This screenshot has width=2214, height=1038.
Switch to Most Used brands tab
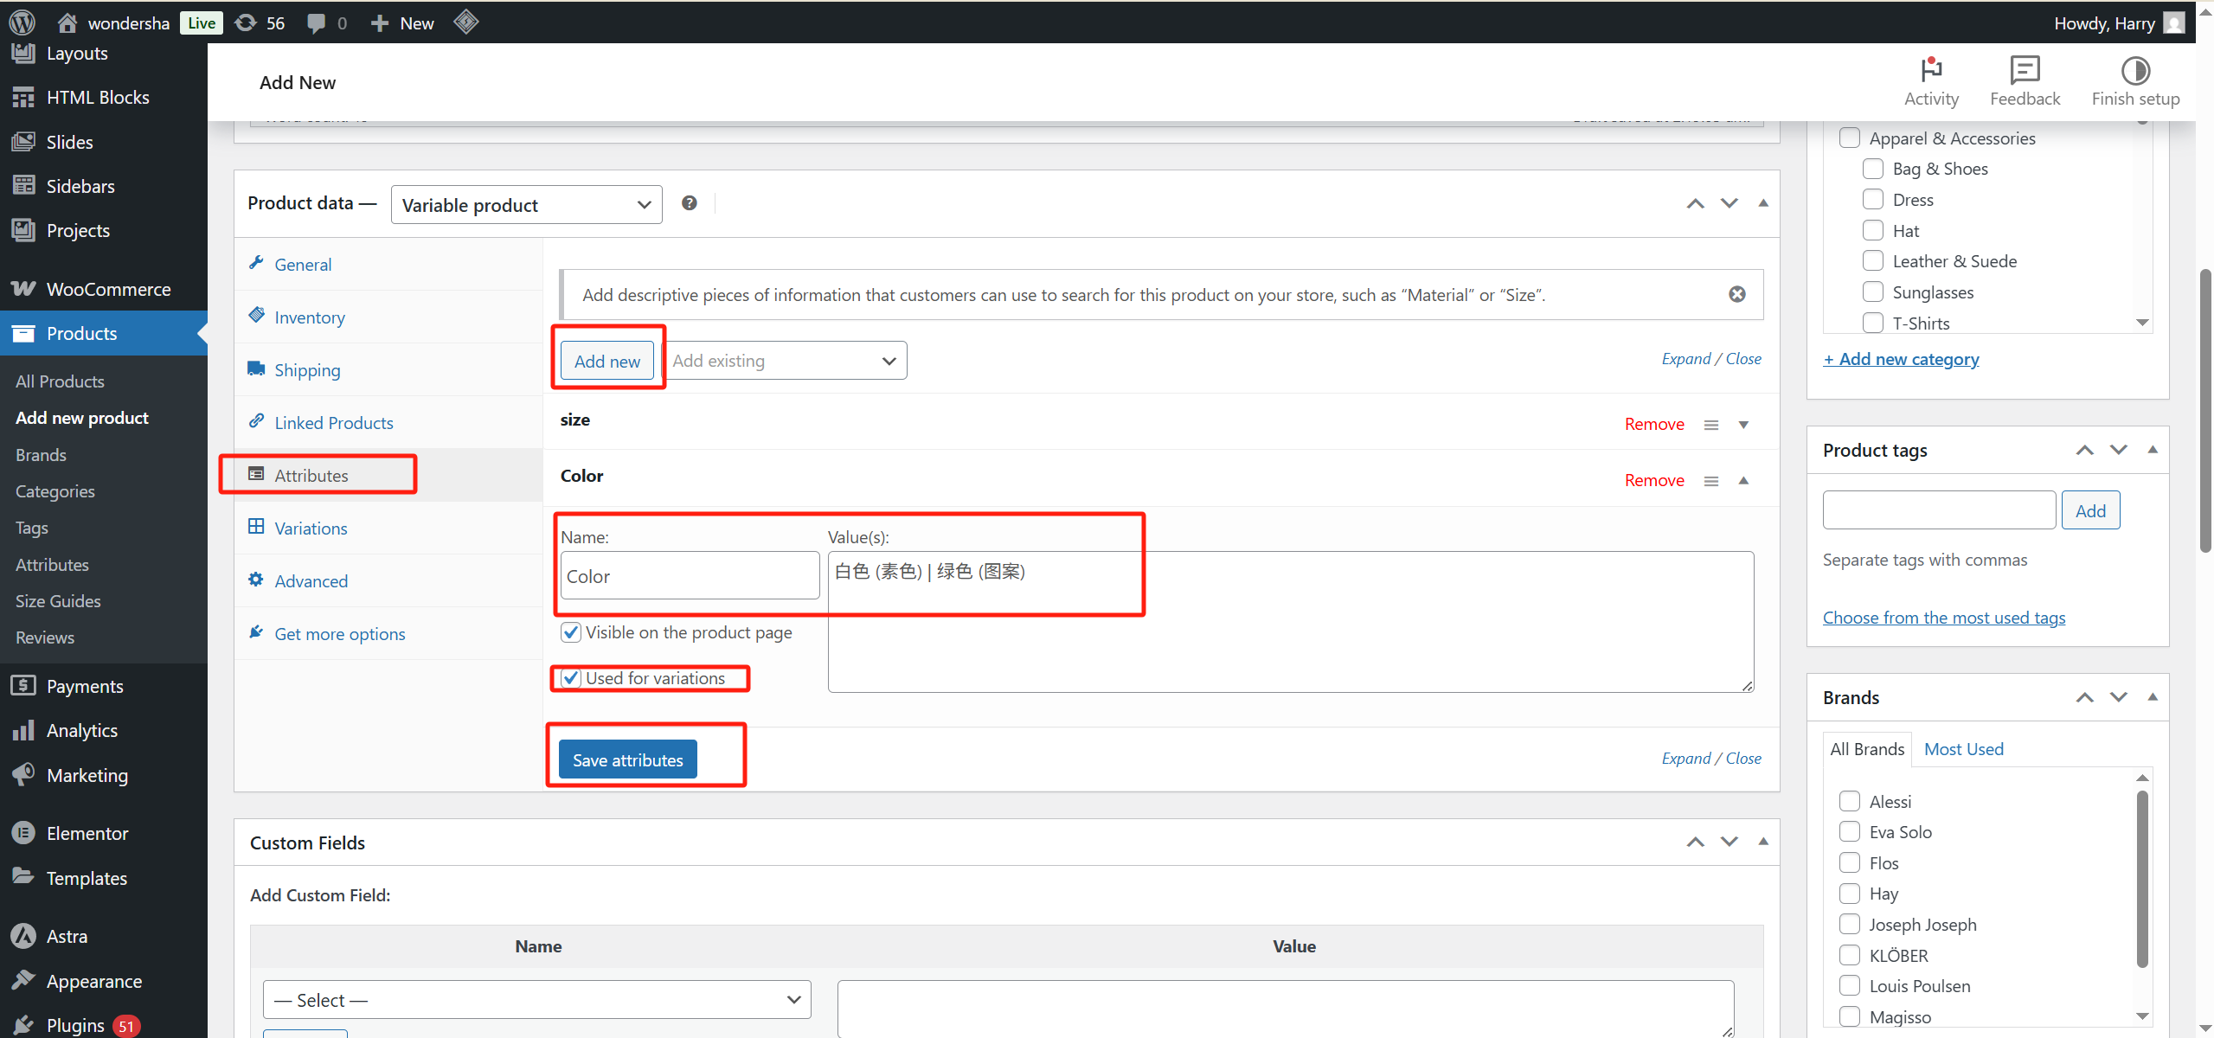click(1963, 749)
